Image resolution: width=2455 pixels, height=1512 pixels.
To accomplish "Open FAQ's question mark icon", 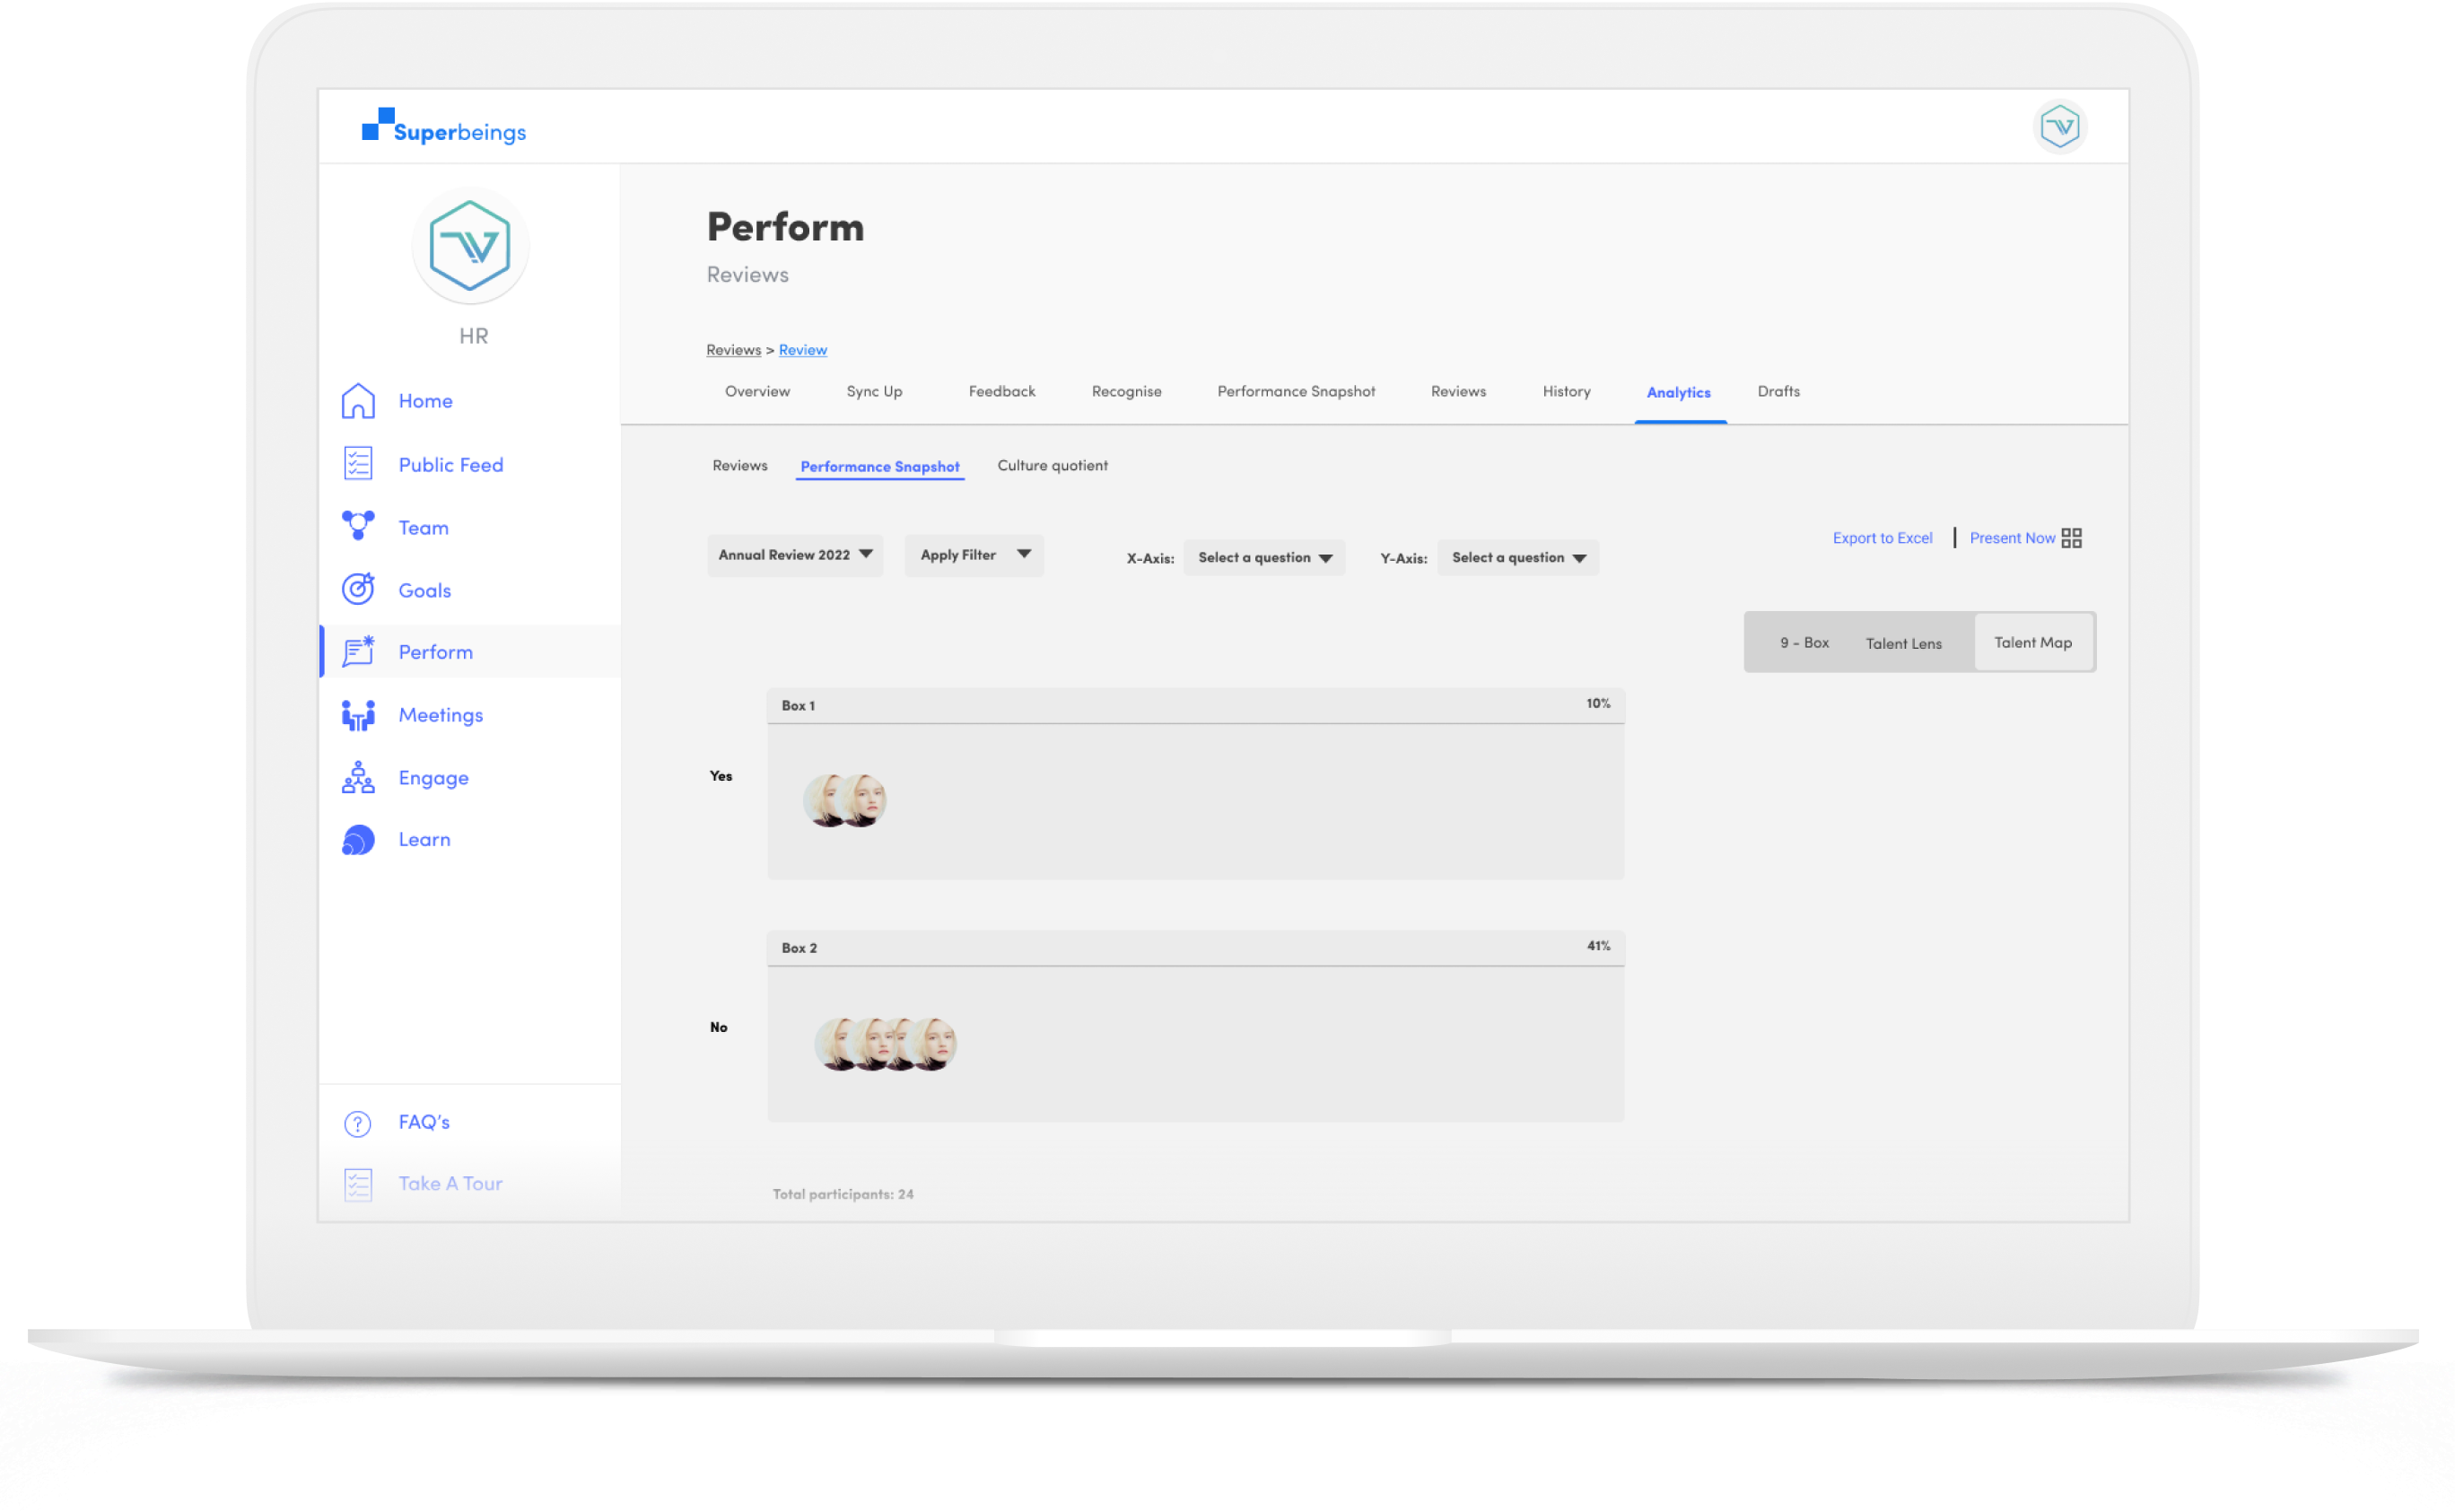I will (358, 1123).
